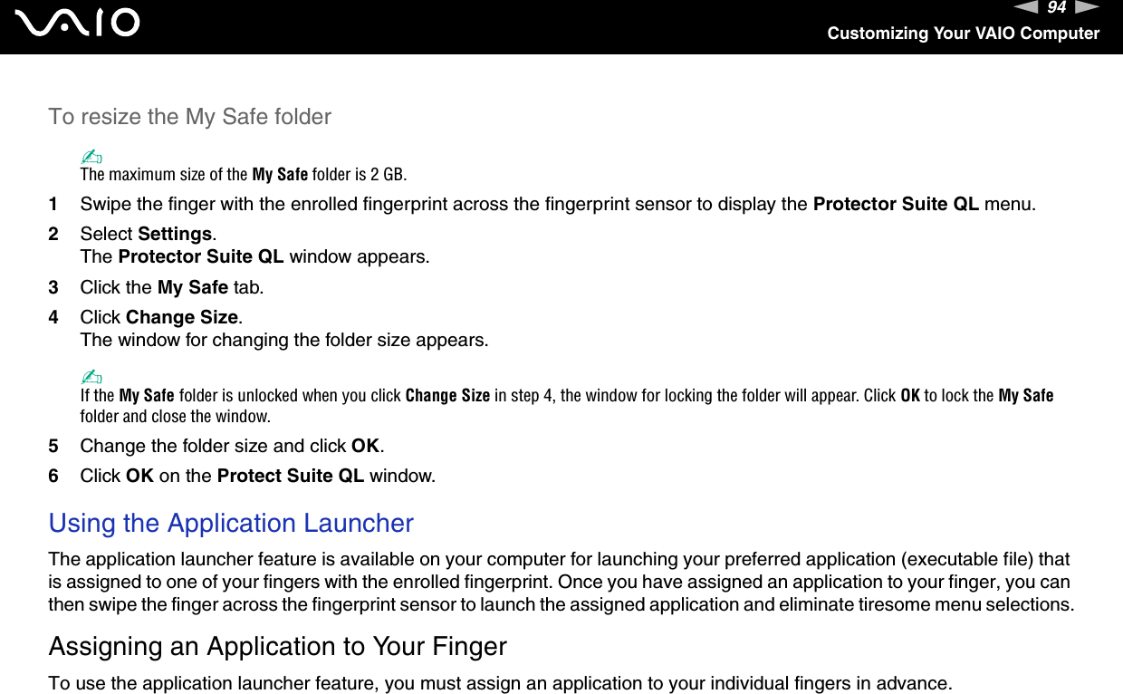The height and width of the screenshot is (694, 1123).
Task: Click the To resize the My Safe folder heading
Action: [190, 117]
